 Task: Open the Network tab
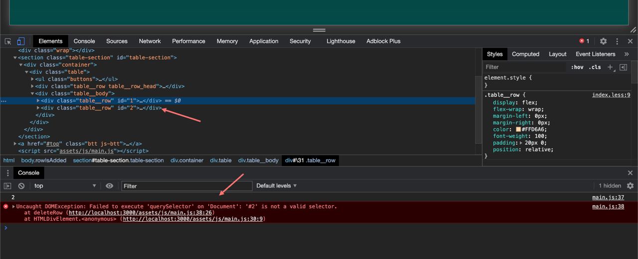point(150,41)
